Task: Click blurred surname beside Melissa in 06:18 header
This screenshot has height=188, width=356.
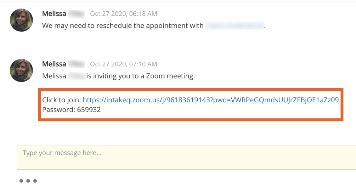Action: [x=76, y=14]
